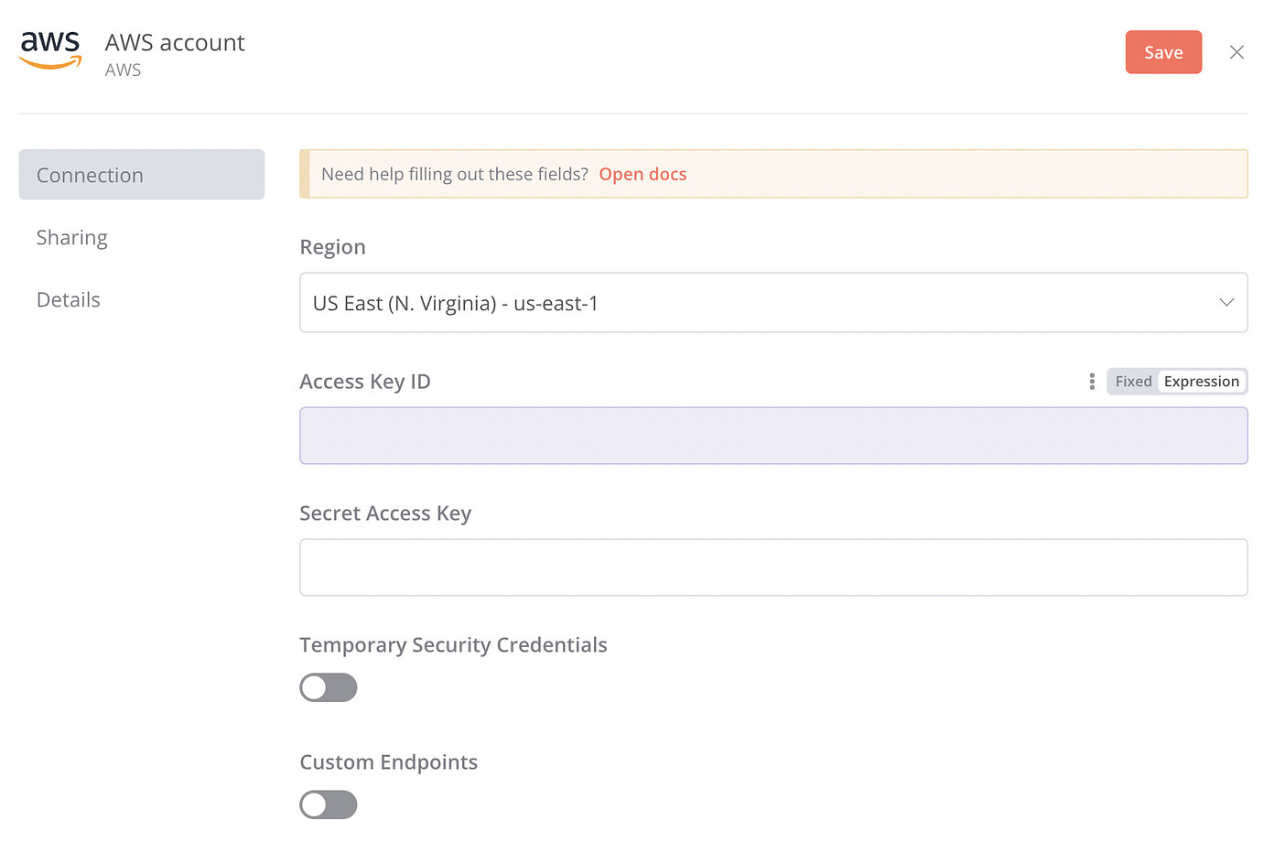This screenshot has height=853, width=1263.
Task: Switch Access Key ID to Expression mode
Action: pyautogui.click(x=1201, y=381)
